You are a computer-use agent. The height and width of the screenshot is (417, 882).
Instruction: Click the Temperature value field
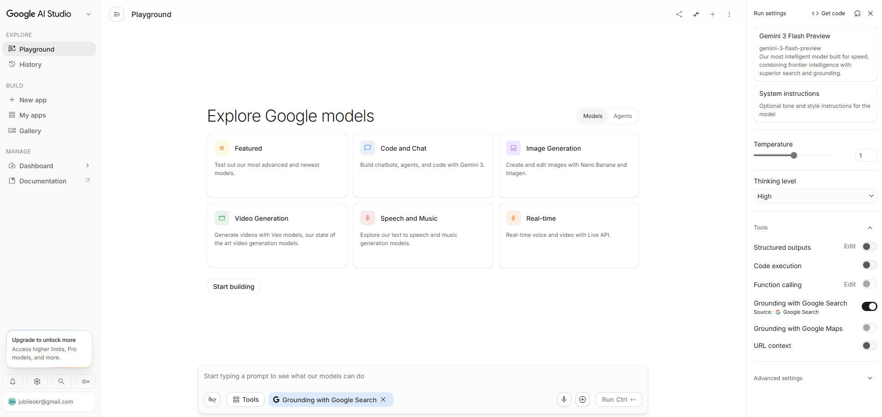(x=866, y=155)
